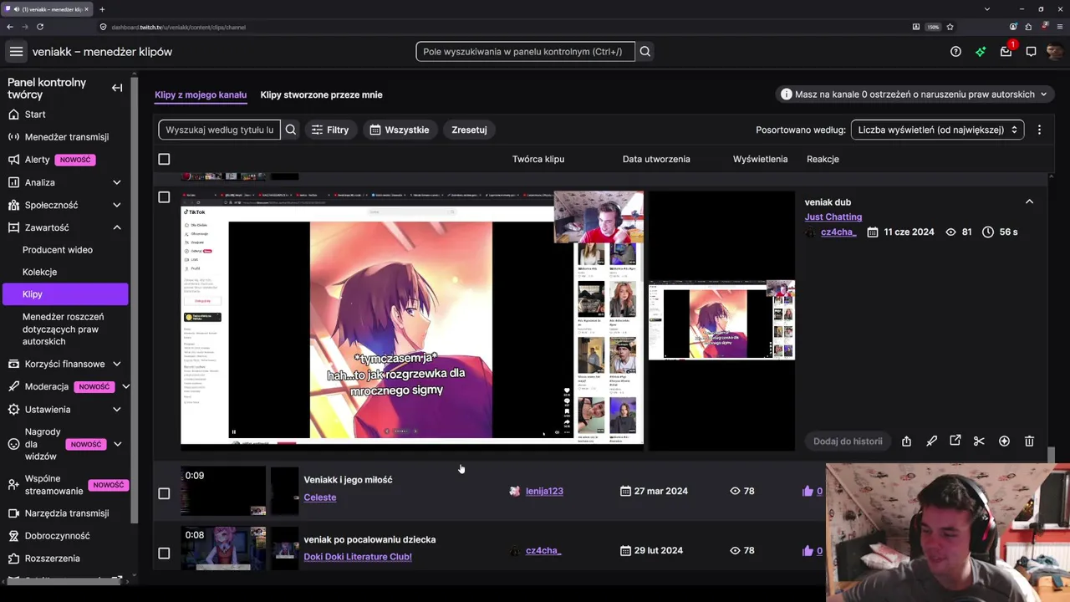Open the Celeste category link
The image size is (1070, 602).
coord(320,497)
